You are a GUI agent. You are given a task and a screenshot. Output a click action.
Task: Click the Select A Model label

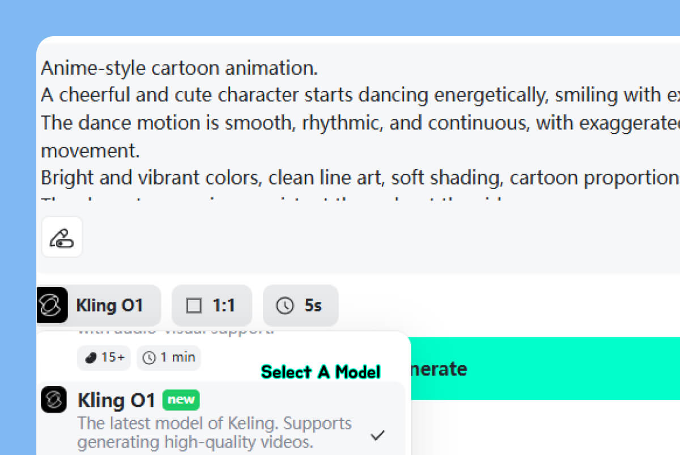point(320,372)
